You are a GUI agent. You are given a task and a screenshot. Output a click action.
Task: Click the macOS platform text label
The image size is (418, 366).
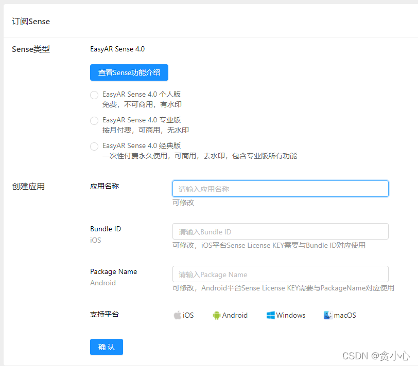pos(345,316)
